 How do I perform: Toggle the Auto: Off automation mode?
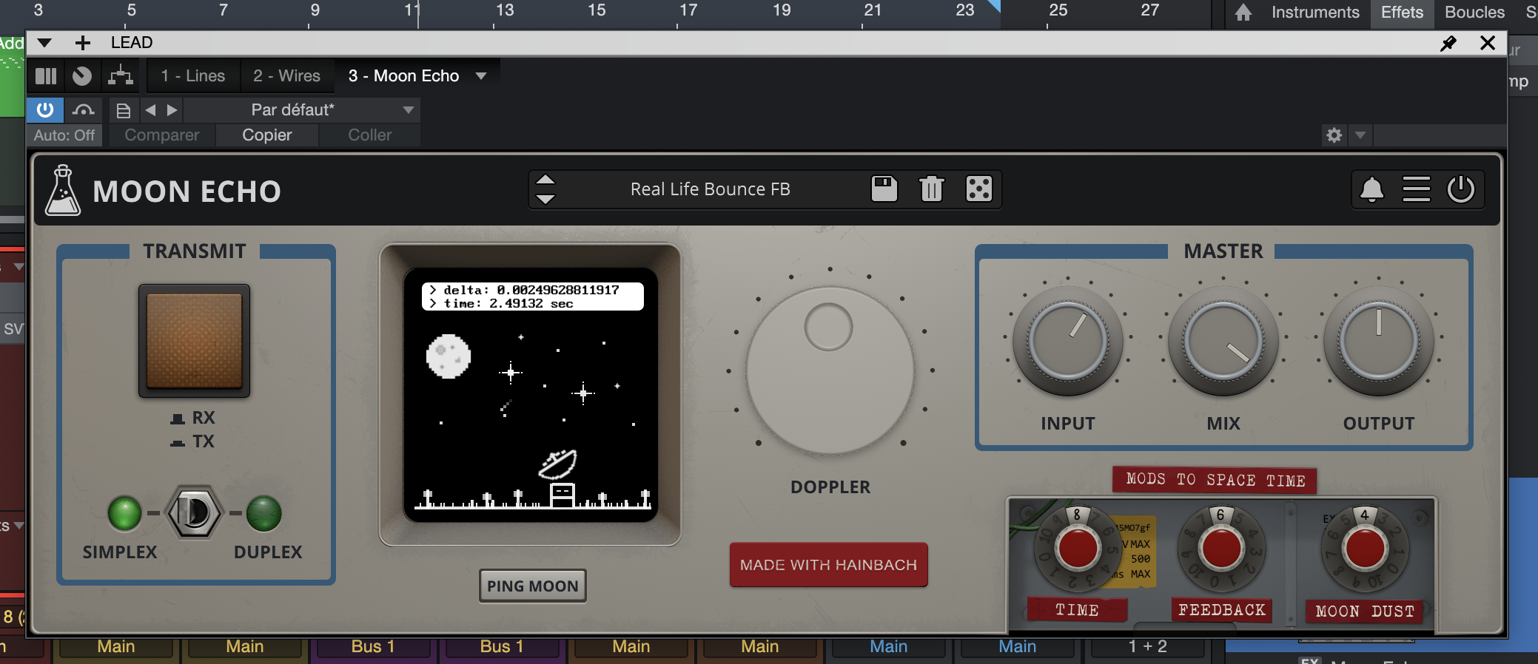[x=64, y=135]
